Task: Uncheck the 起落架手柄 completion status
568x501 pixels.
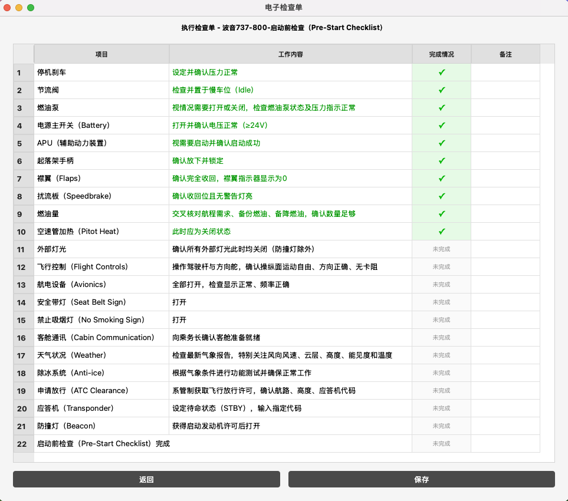Action: [x=442, y=161]
